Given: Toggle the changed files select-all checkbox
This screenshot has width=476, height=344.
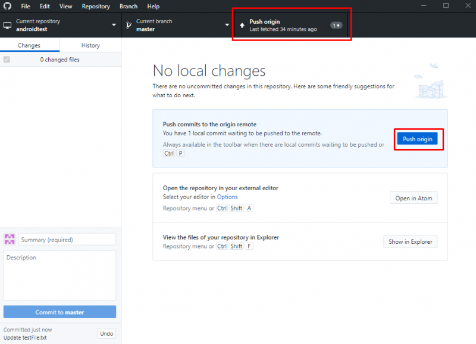Looking at the screenshot, I should pos(7,59).
